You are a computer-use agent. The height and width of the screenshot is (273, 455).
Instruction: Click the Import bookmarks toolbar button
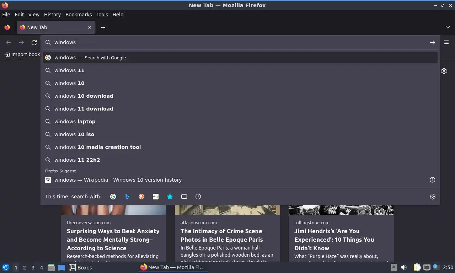(x=22, y=54)
